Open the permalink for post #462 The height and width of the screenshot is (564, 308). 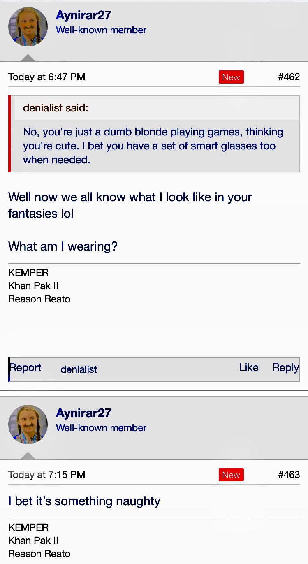[x=289, y=77]
